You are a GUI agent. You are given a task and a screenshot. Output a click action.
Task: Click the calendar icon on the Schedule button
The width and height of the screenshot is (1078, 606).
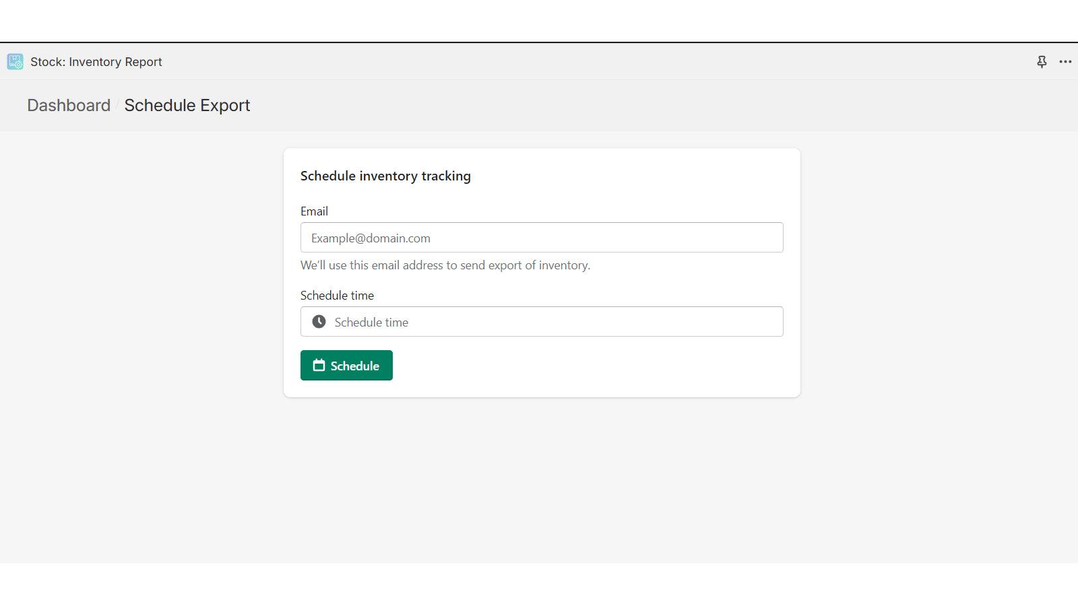pos(318,365)
